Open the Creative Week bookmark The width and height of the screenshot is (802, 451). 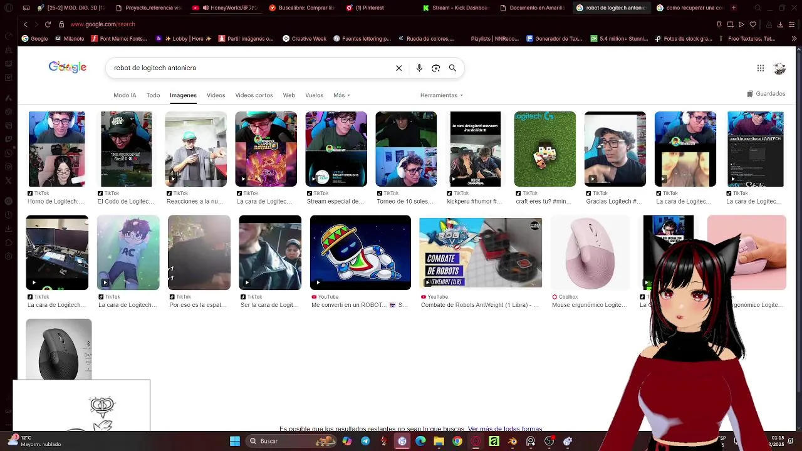tap(305, 39)
